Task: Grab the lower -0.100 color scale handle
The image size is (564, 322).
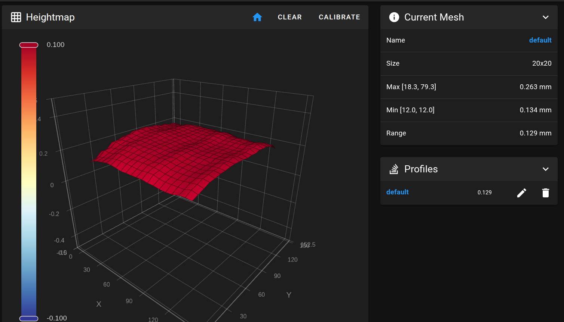Action: [x=29, y=318]
